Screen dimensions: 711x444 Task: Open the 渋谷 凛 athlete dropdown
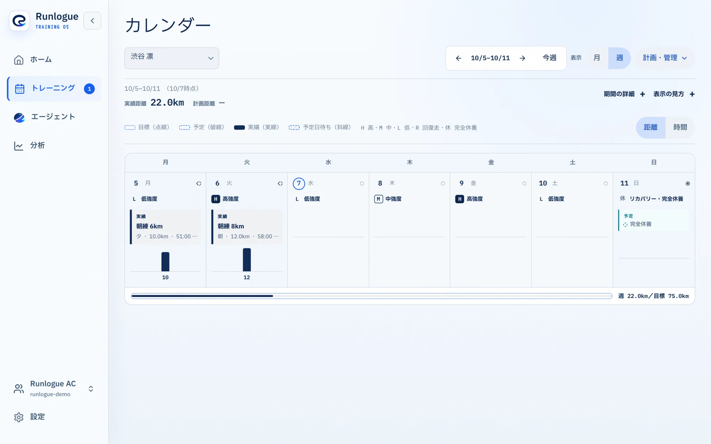(172, 58)
